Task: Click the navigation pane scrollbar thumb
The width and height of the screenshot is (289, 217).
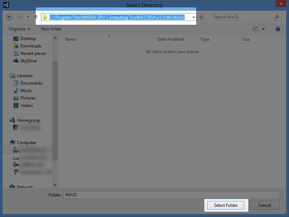Action: [55, 111]
